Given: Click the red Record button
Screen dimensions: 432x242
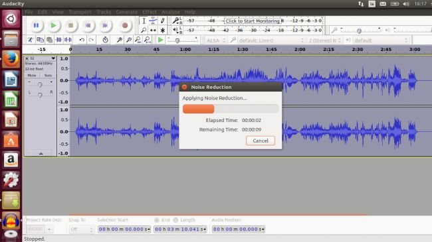Looking at the screenshot, I should click(x=125, y=25).
